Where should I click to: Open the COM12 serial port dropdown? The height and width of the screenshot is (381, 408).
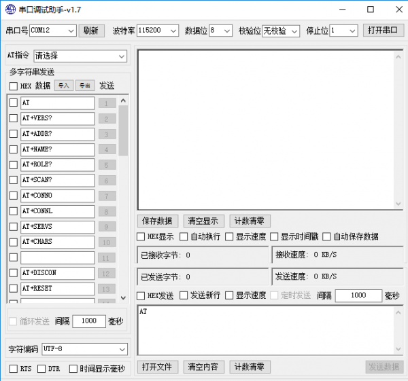click(x=53, y=31)
